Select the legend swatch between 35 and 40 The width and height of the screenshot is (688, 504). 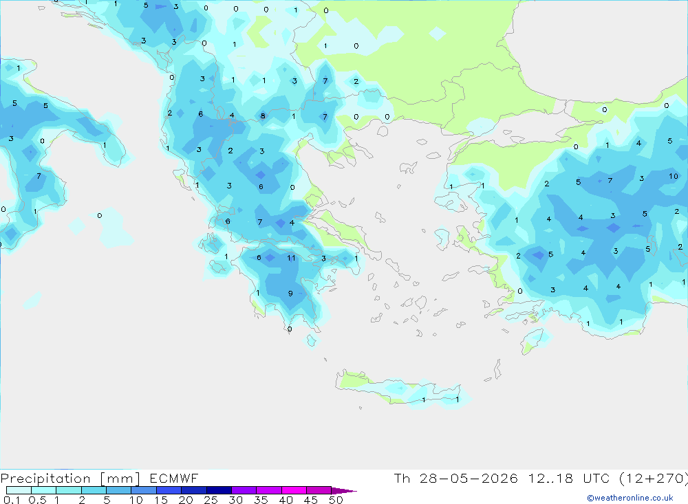tap(268, 490)
